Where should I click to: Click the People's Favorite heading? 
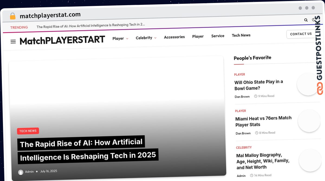252,58
